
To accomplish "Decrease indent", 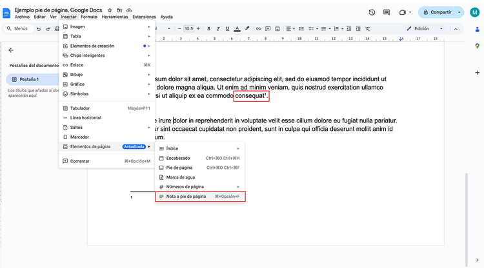I will 348,28.
